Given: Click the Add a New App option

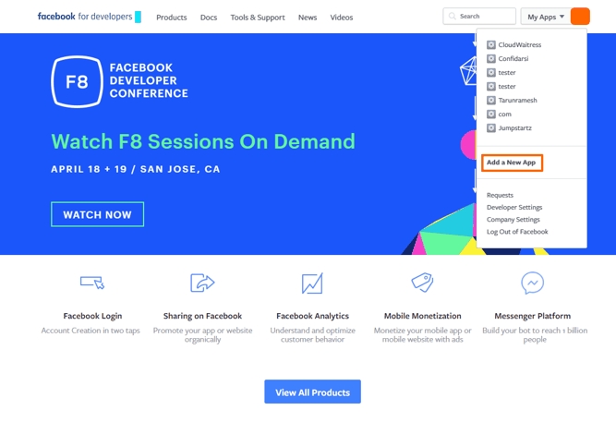Looking at the screenshot, I should (x=512, y=163).
